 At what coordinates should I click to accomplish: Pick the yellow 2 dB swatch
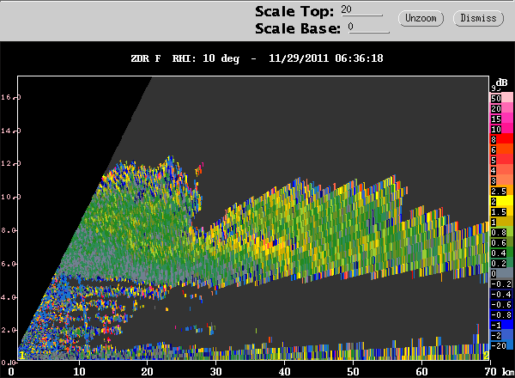coord(501,201)
